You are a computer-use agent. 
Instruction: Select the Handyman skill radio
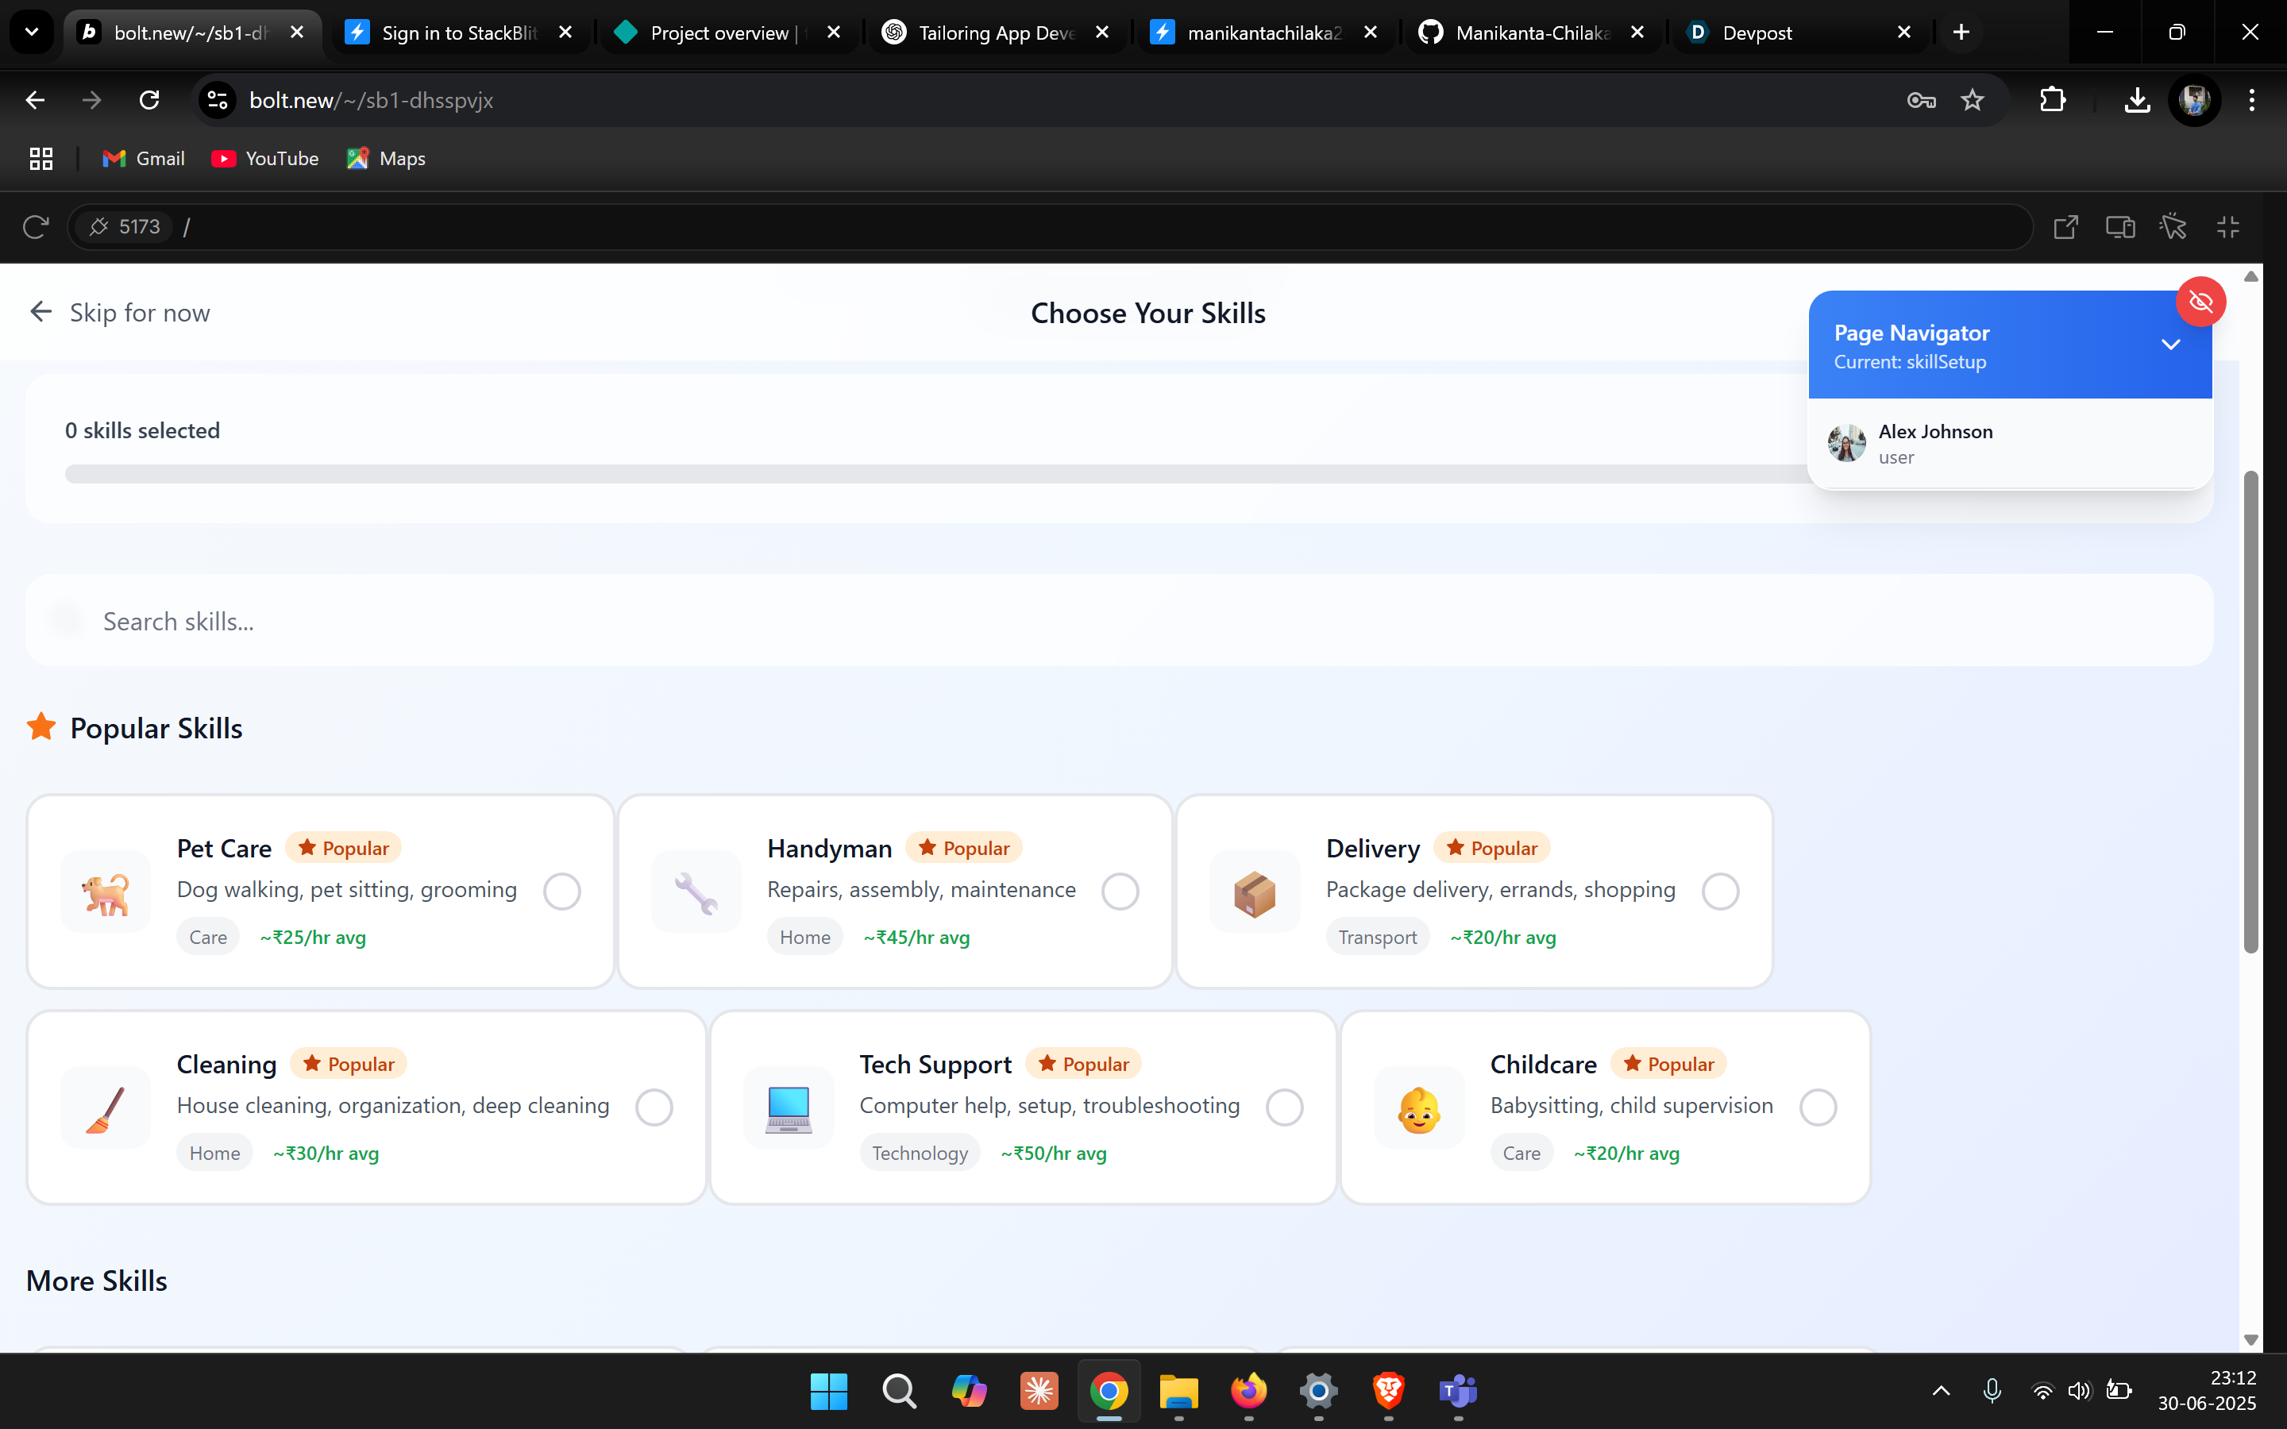(1120, 892)
